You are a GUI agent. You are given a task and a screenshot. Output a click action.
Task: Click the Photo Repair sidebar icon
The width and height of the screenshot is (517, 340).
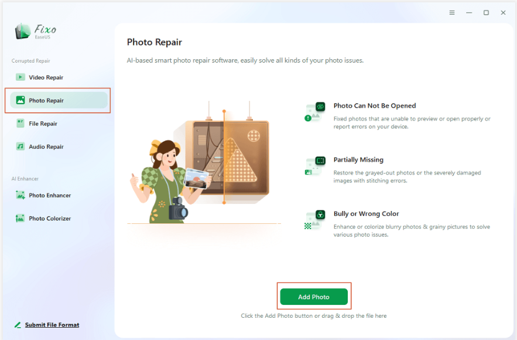pos(20,100)
